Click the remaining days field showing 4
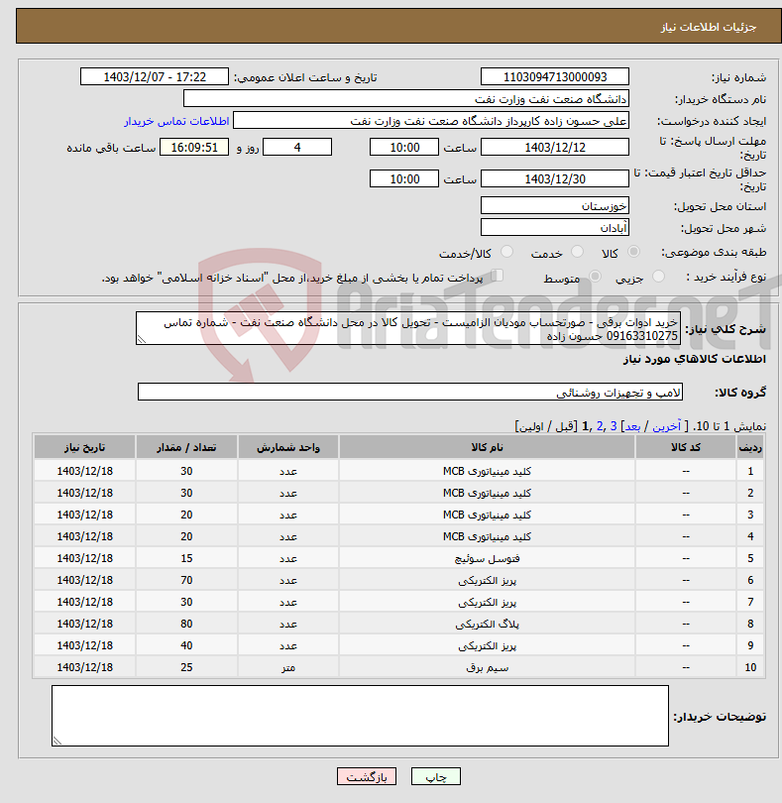Viewport: 782px width, 803px height. click(x=297, y=147)
